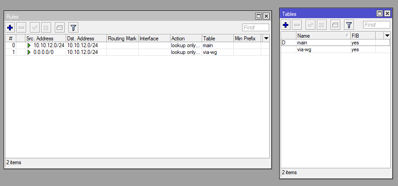Remove selected rule with minus icon in Rules

(x=21, y=27)
